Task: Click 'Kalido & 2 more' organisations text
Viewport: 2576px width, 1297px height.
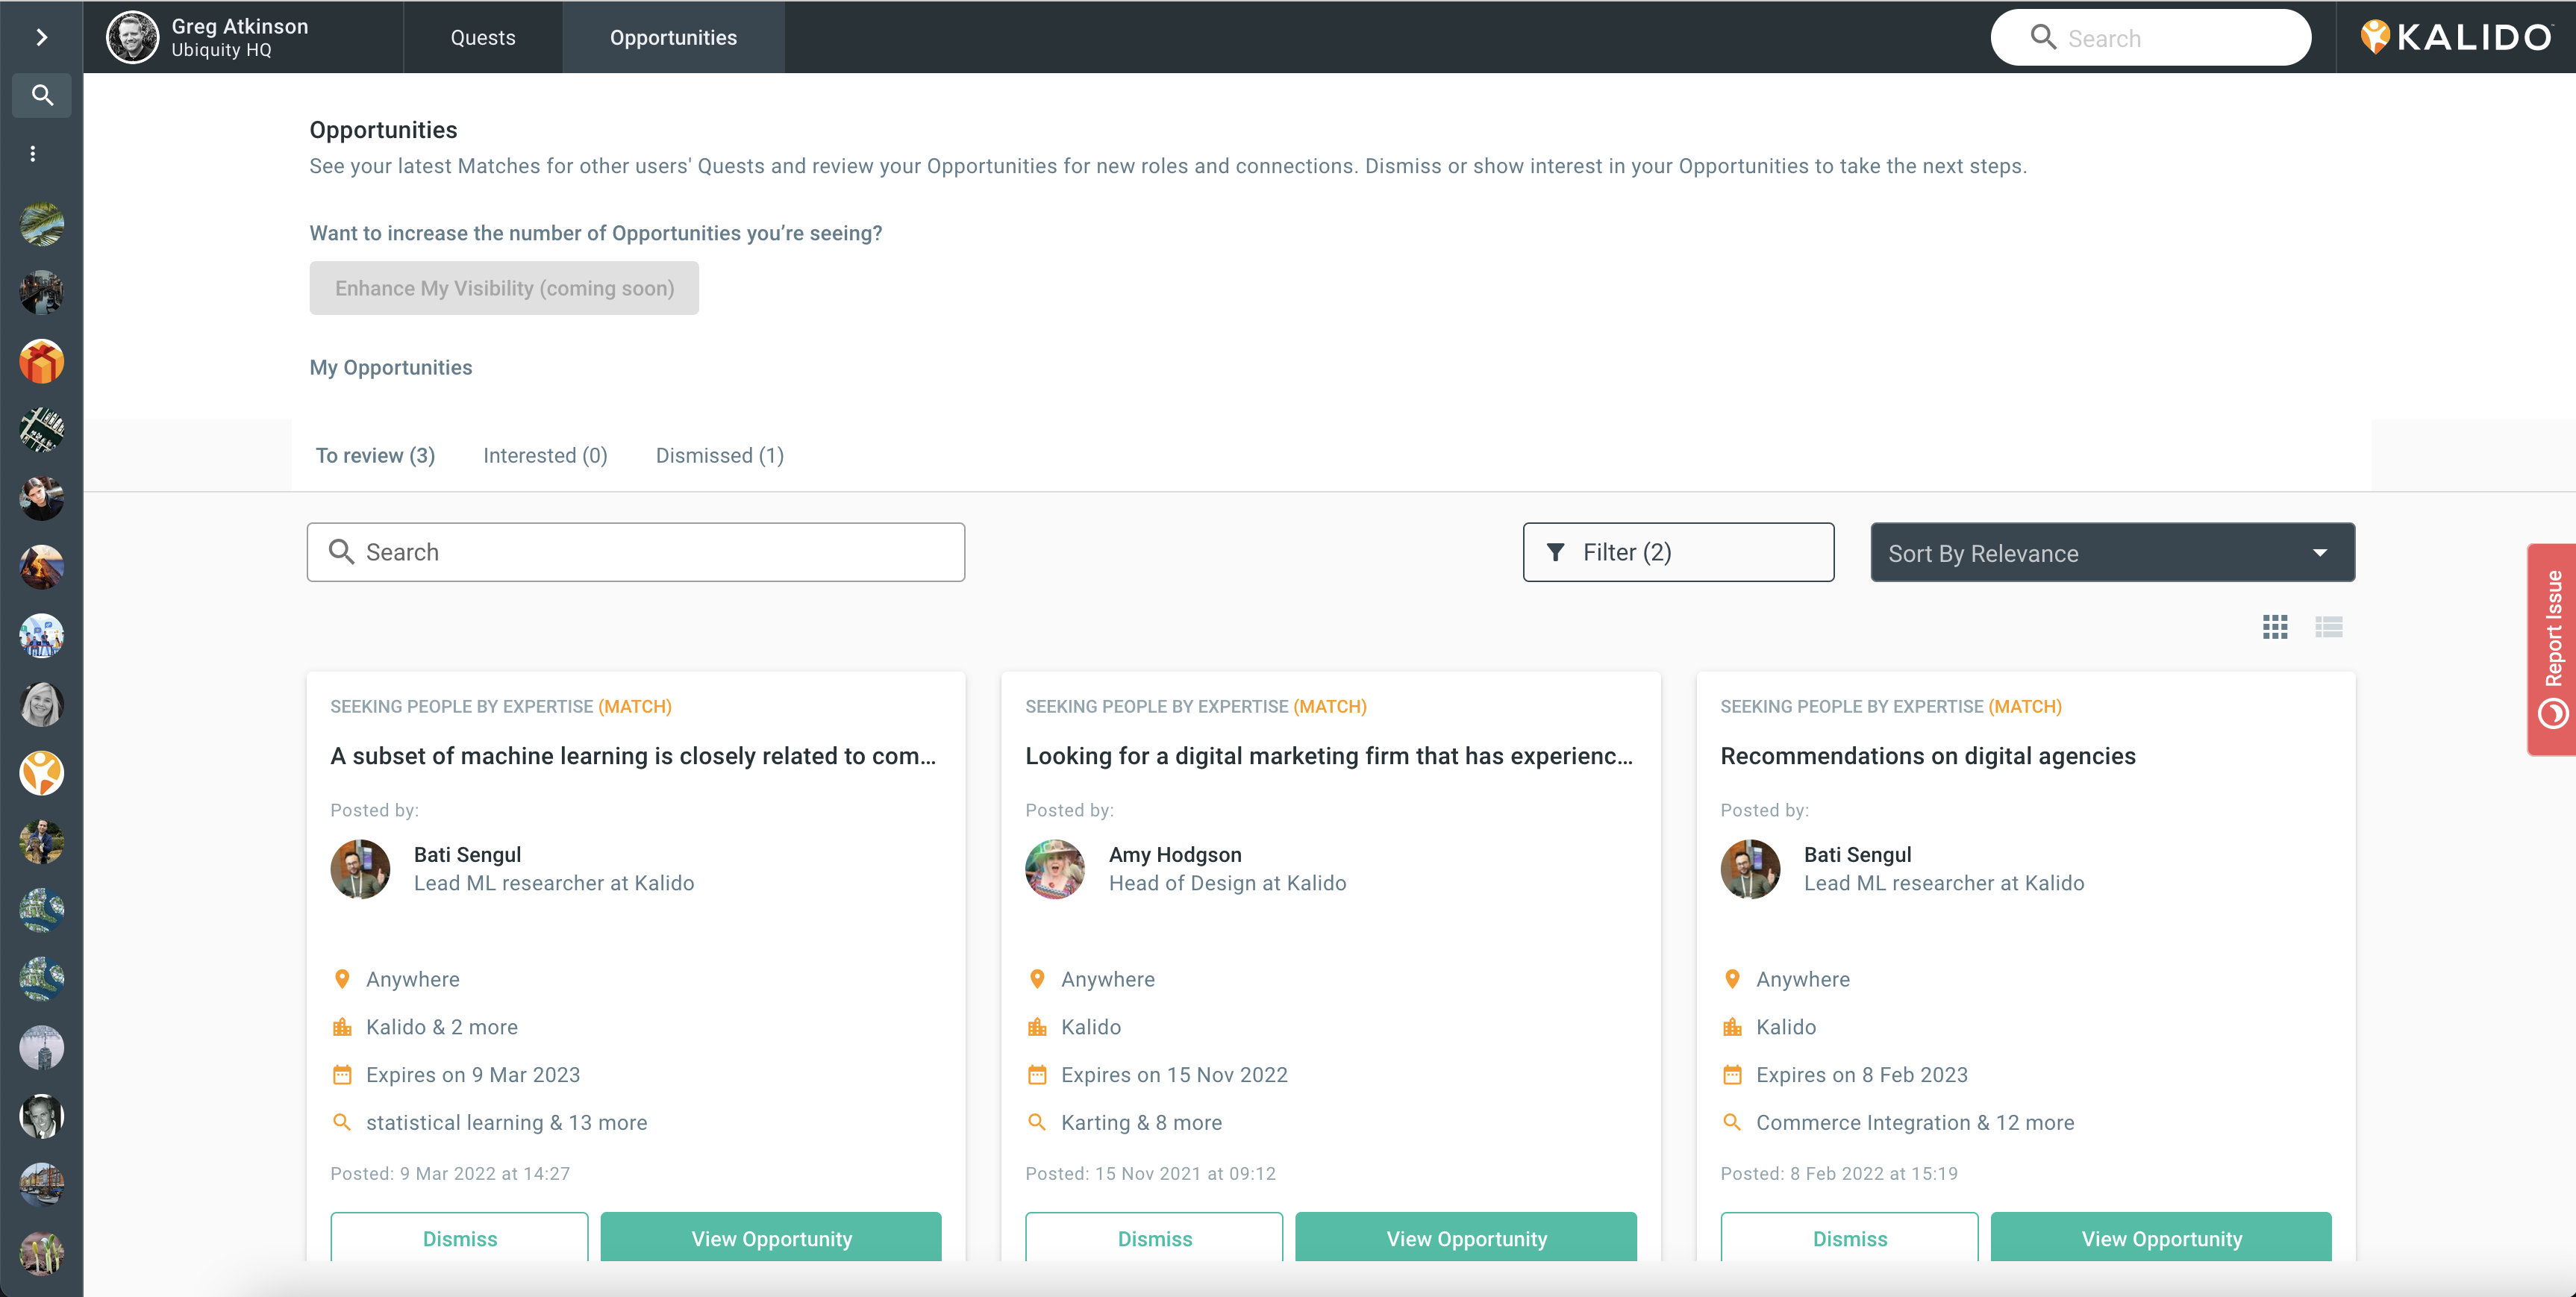Action: tap(442, 1027)
